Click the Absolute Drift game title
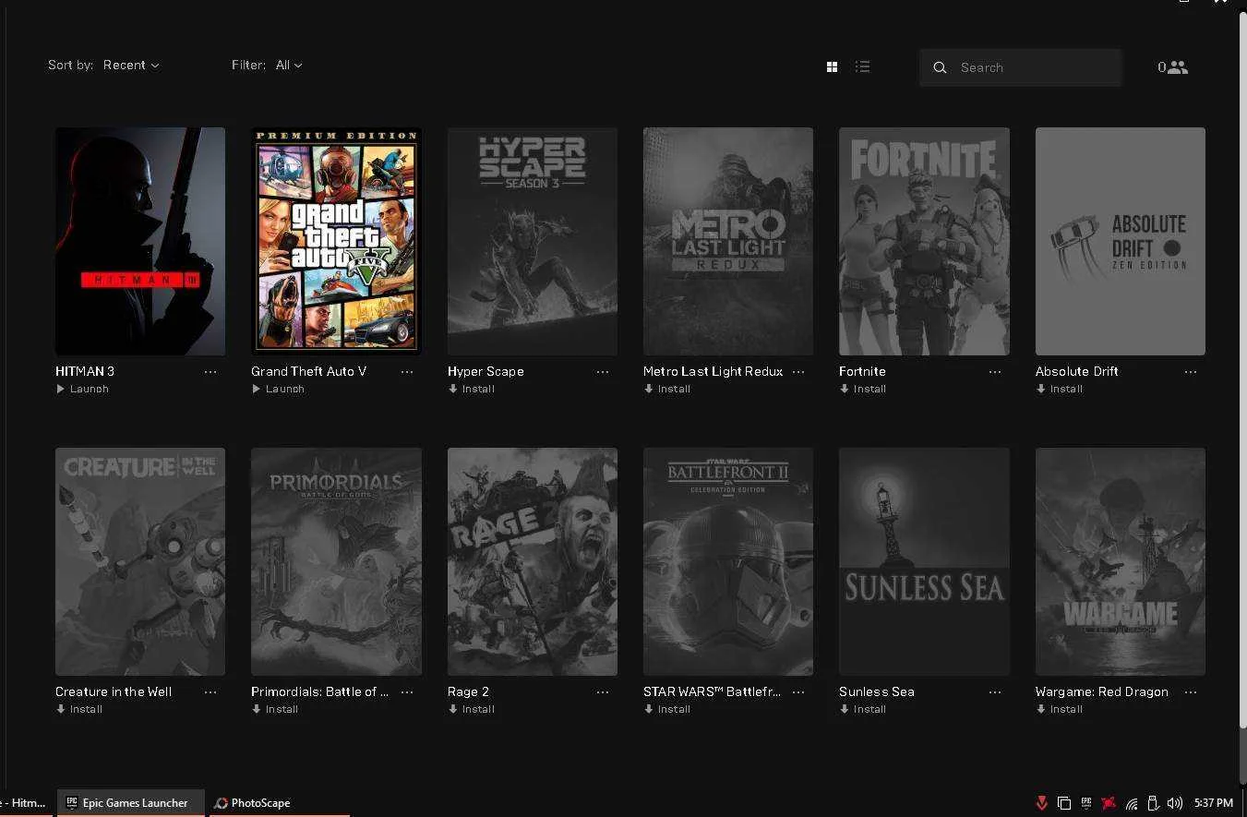The height and width of the screenshot is (817, 1247). 1077,371
